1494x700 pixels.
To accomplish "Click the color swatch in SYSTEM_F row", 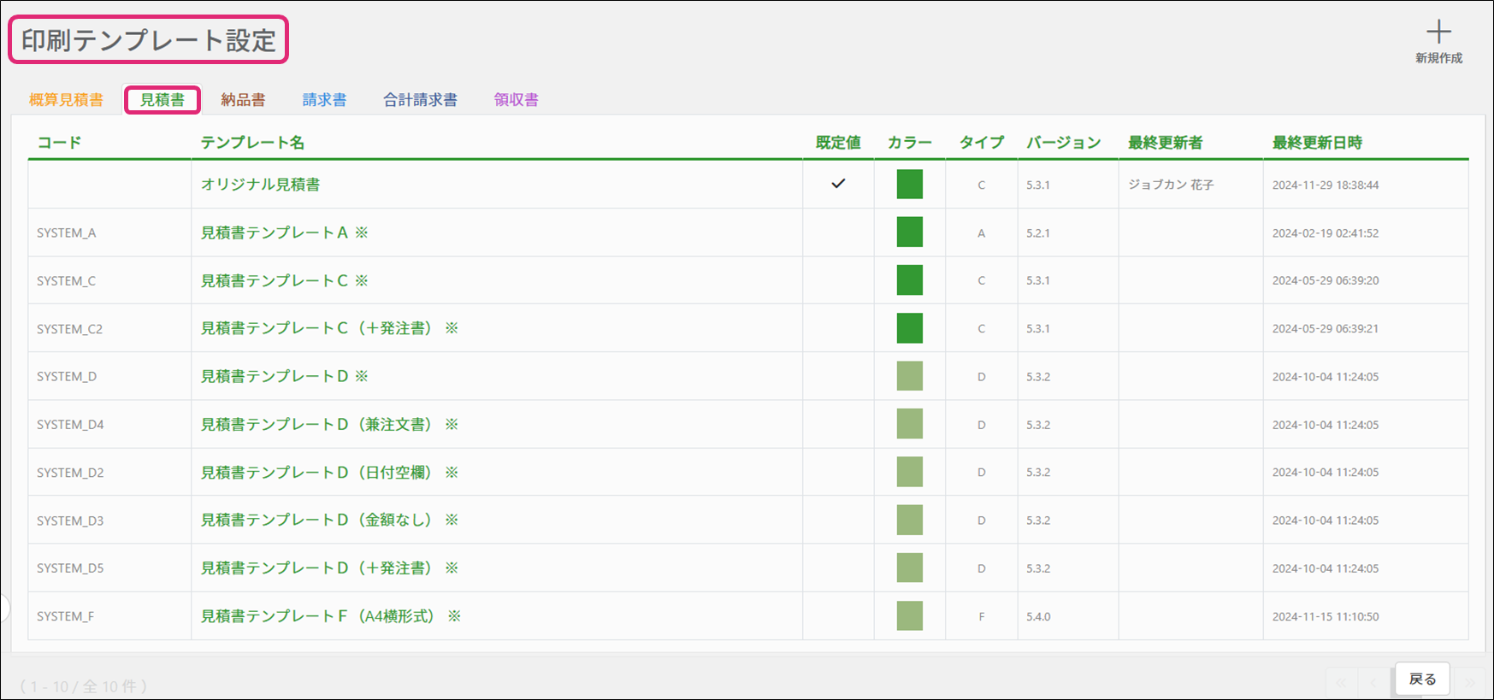I will (909, 616).
